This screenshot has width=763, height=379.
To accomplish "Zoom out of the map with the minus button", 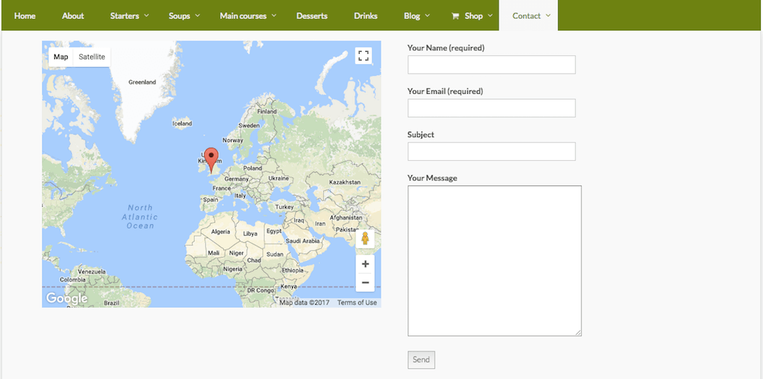I will pyautogui.click(x=366, y=282).
